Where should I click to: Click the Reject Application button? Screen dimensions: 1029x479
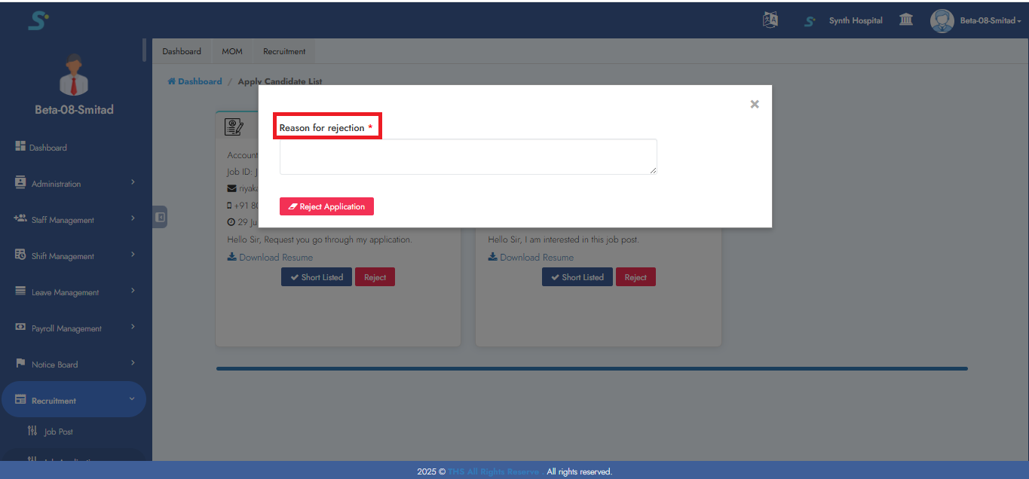[x=326, y=206]
